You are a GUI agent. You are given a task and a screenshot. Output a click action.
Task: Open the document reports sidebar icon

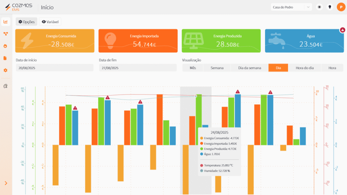5,58
